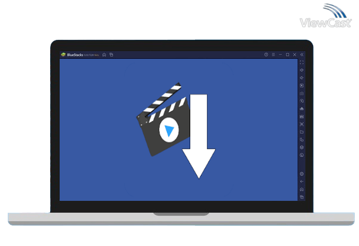Maximize the BlueStacks window
Image resolution: width=359 pixels, height=246 pixels.
pos(287,55)
